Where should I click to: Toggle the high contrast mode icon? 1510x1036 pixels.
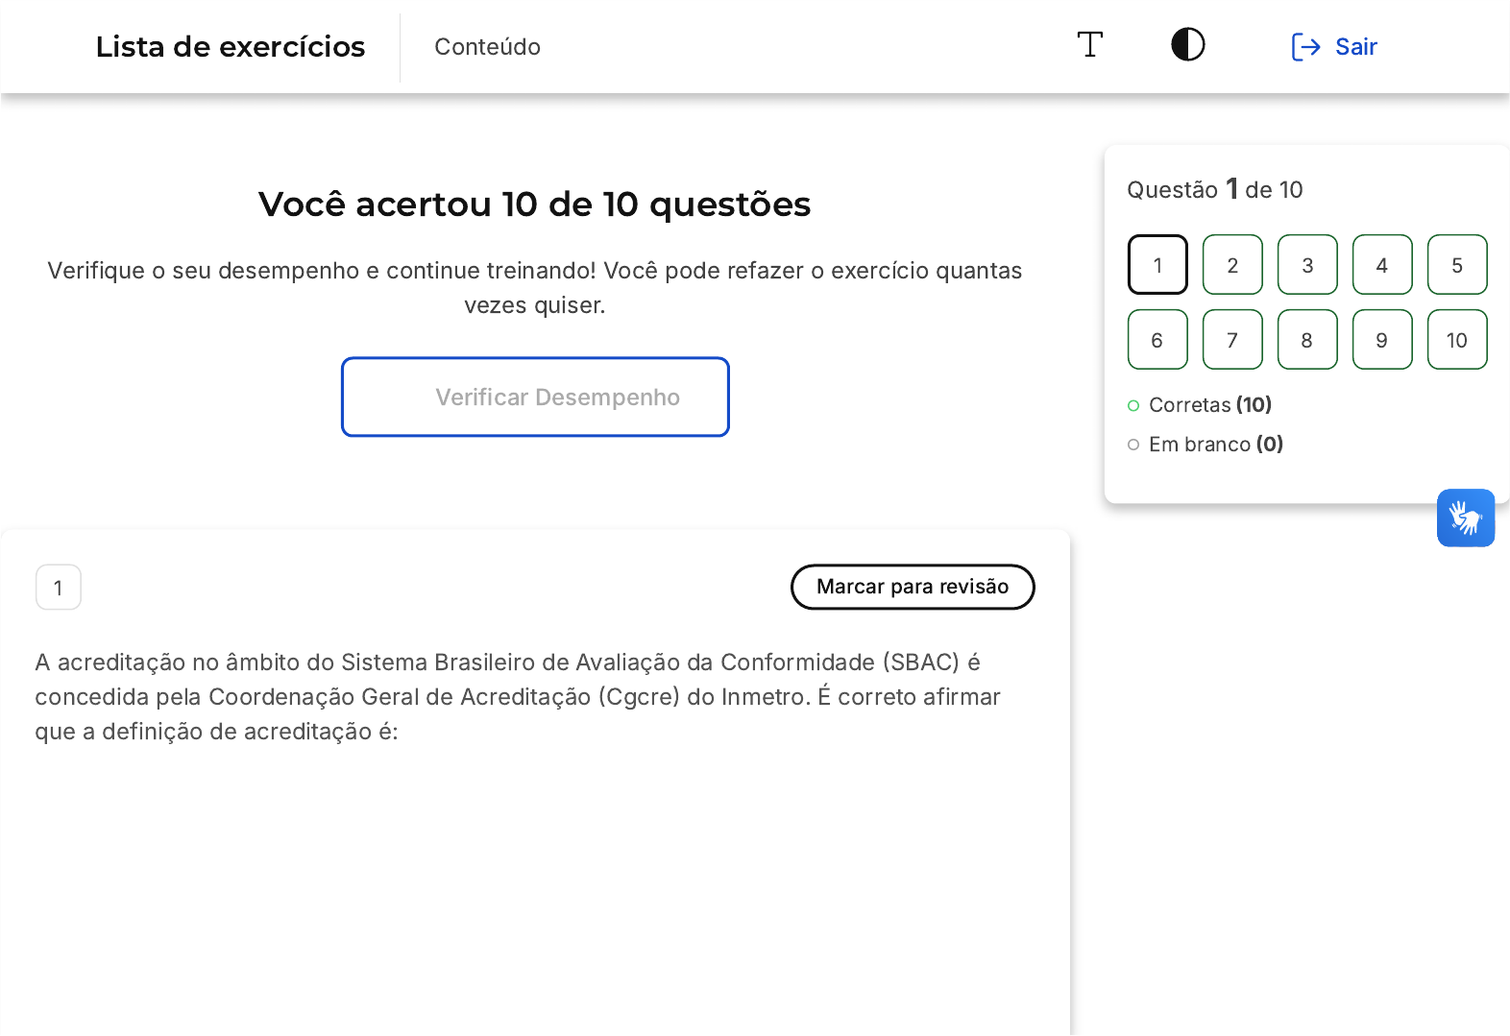click(x=1188, y=45)
